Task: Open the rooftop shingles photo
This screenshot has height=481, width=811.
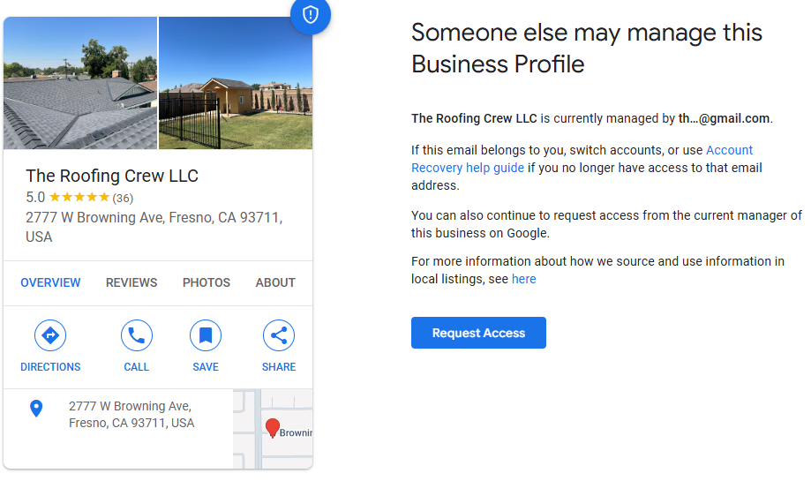Action: (x=80, y=83)
